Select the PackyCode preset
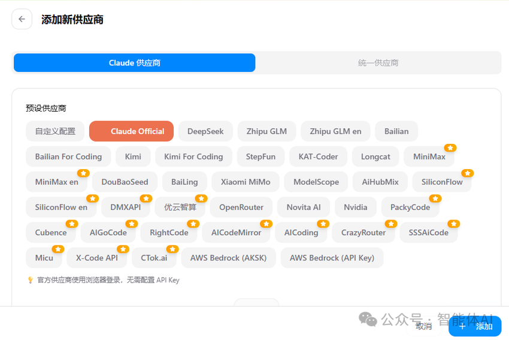The width and height of the screenshot is (509, 340). point(410,207)
